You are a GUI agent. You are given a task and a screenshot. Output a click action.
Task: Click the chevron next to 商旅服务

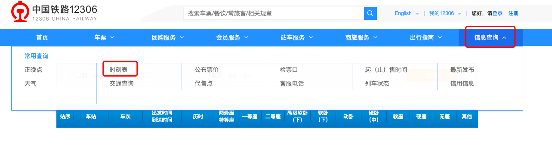pyautogui.click(x=375, y=37)
